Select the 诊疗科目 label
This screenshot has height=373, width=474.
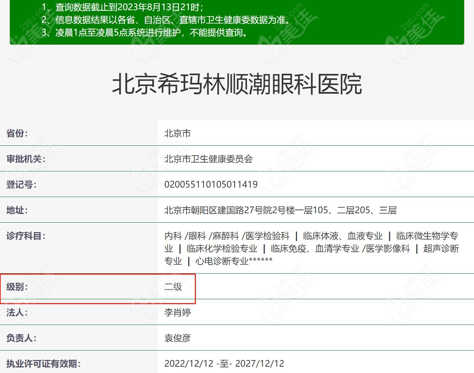pyautogui.click(x=26, y=236)
